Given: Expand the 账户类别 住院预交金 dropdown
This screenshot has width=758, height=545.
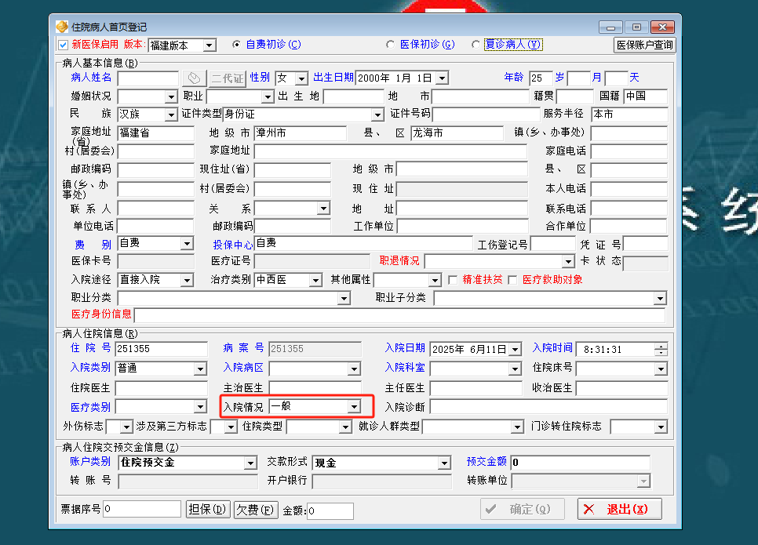Looking at the screenshot, I should [250, 463].
